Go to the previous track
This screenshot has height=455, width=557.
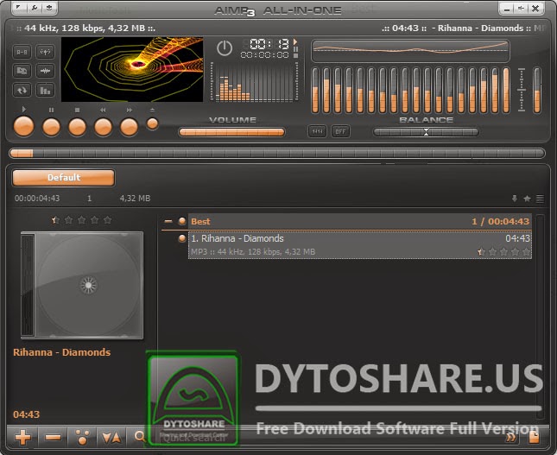point(103,127)
